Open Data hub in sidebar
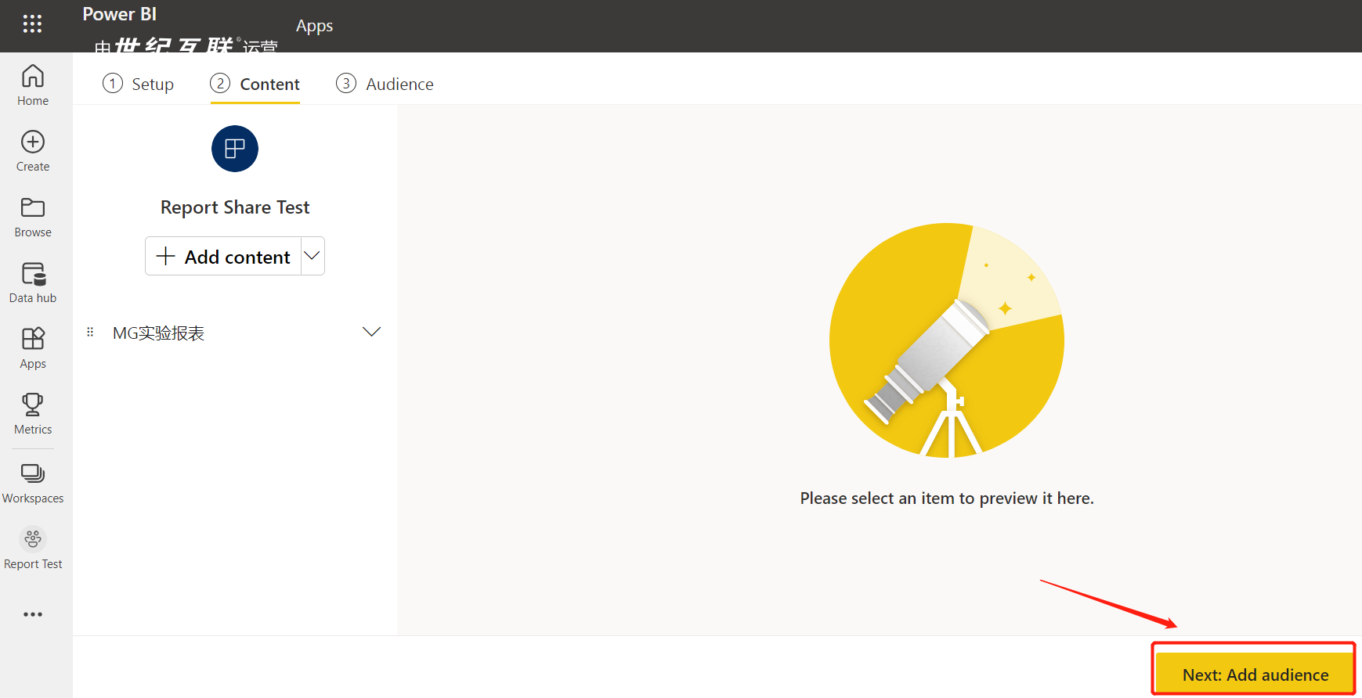This screenshot has width=1362, height=698. (33, 282)
